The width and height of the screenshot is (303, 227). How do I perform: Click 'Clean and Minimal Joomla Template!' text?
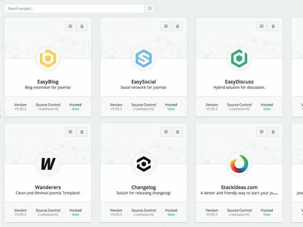coord(48,193)
